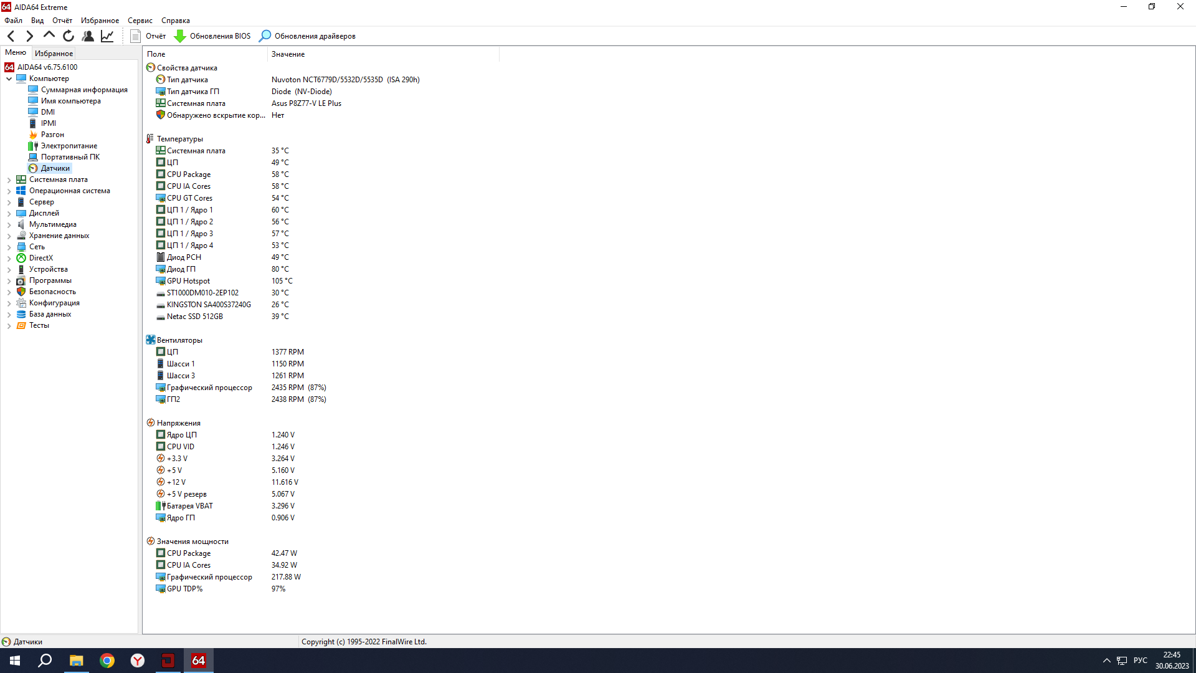Switch to the Избранное tab
Screen dimensions: 1196x673
click(54, 54)
